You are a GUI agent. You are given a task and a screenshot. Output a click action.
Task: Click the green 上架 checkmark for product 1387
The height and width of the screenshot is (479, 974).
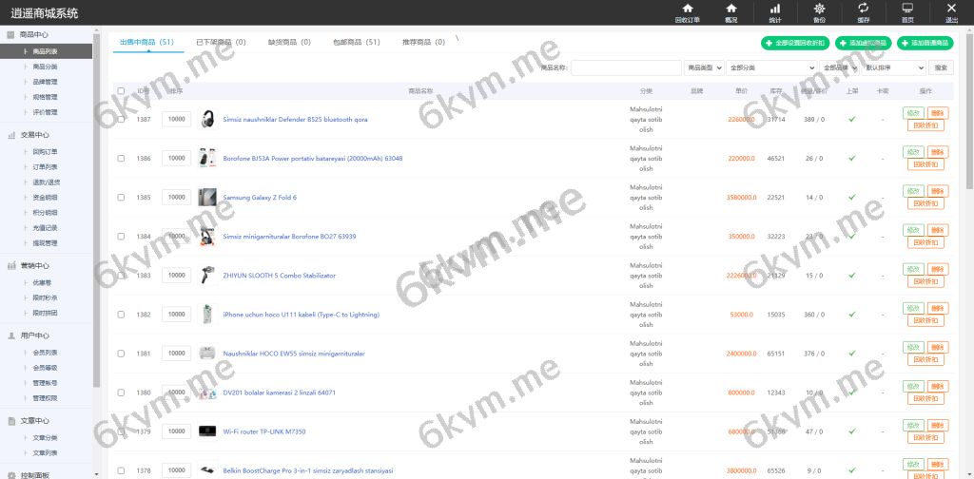(x=852, y=119)
